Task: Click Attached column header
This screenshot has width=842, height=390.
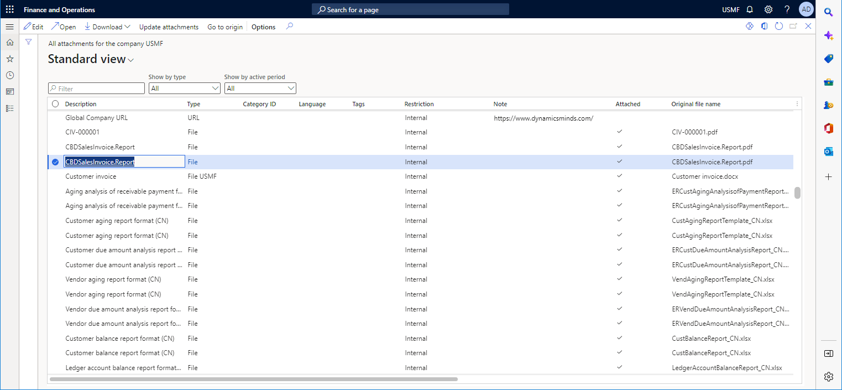Action: 628,104
